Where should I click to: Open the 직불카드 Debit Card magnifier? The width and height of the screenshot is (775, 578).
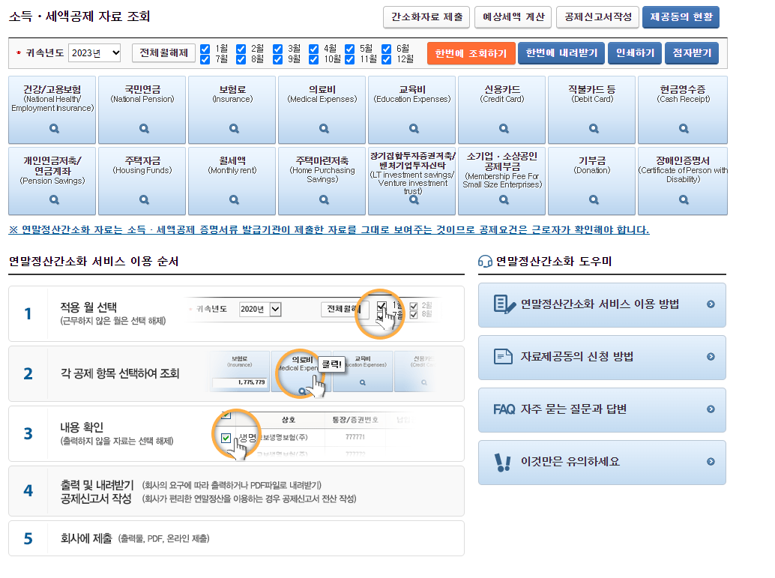[x=594, y=128]
